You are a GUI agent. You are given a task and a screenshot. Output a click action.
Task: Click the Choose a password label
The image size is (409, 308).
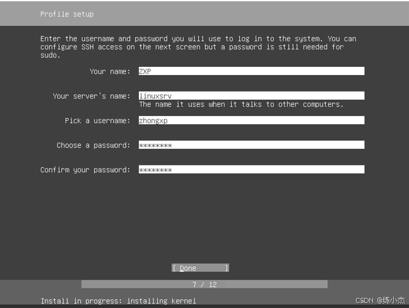(x=93, y=145)
